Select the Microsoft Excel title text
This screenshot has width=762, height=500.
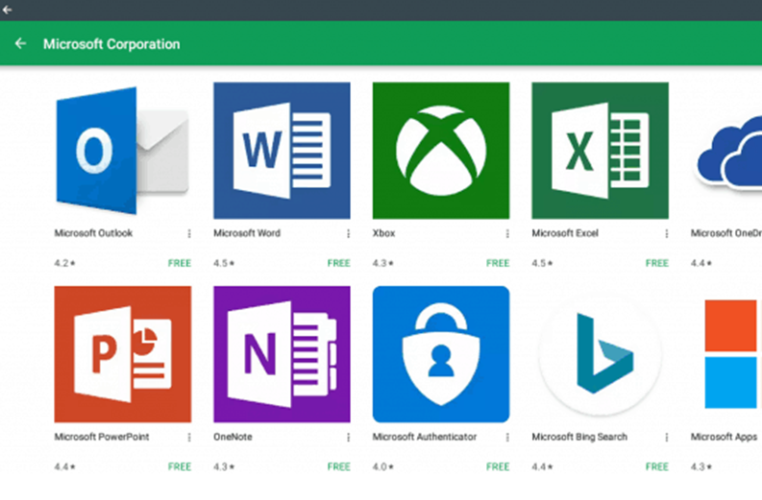[565, 233]
